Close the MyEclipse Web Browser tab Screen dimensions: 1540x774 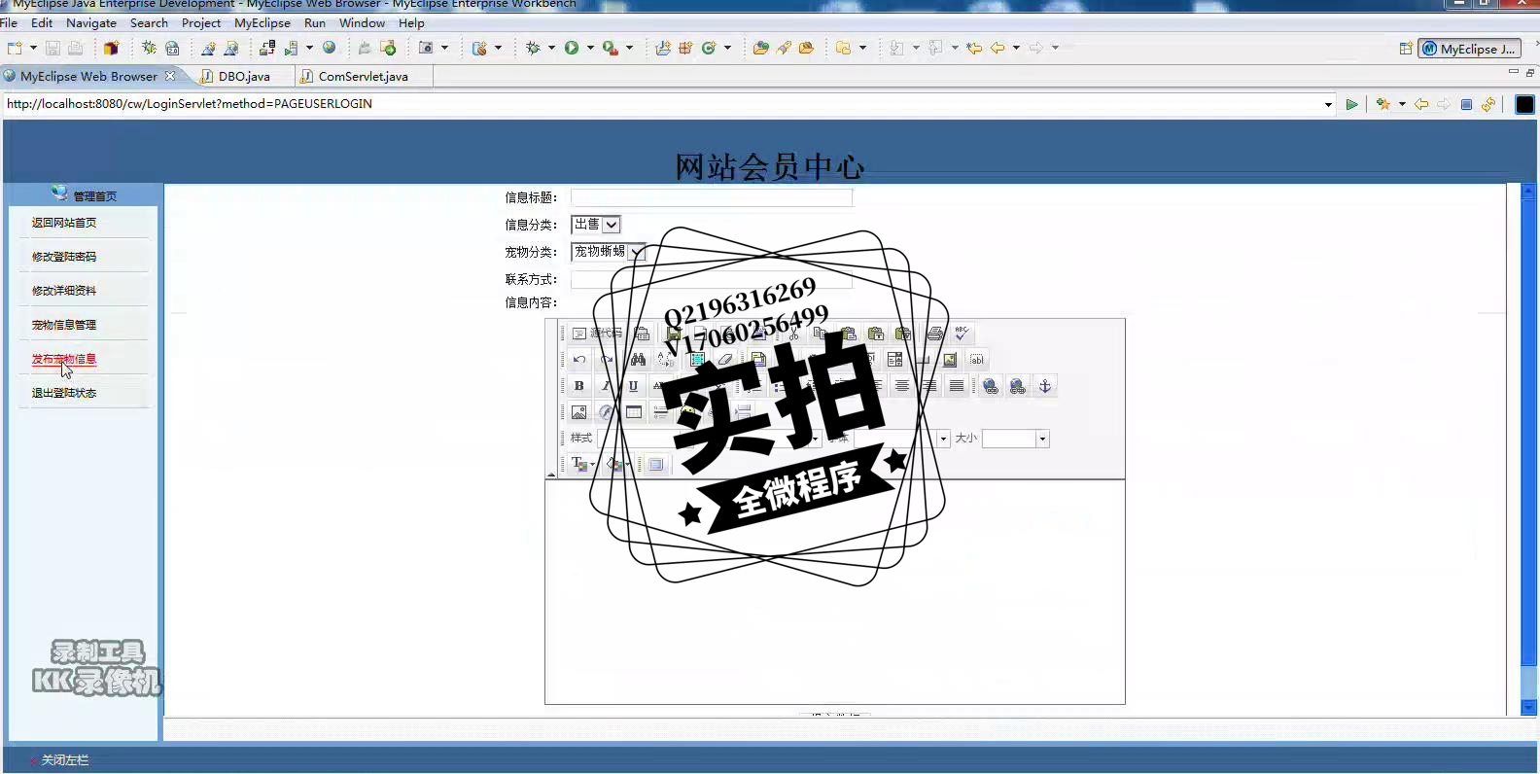coord(170,76)
